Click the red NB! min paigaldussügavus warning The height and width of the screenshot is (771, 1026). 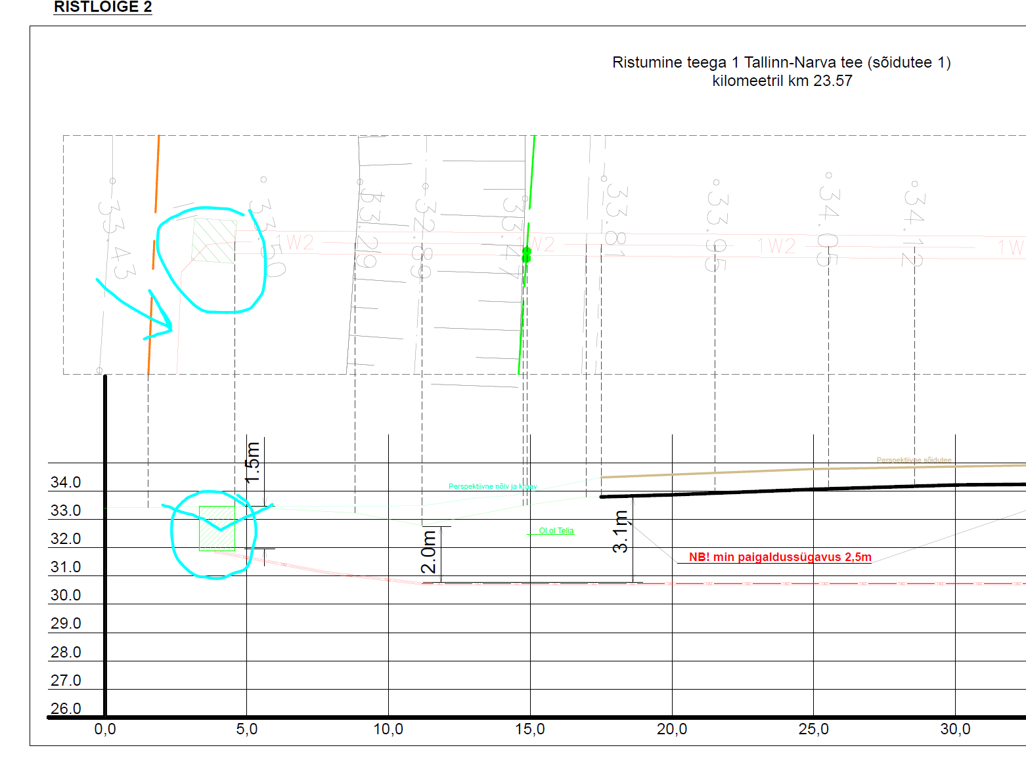780,557
